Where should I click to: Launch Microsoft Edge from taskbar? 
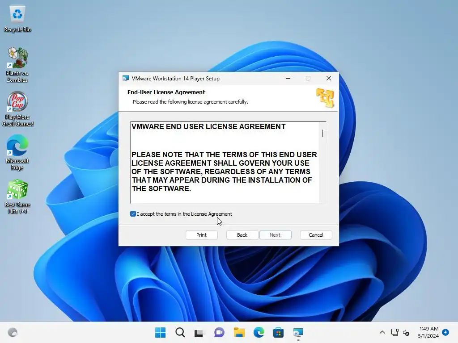pyautogui.click(x=259, y=332)
